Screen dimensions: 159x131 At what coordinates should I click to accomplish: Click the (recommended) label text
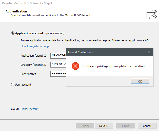pyautogui.click(x=55, y=33)
